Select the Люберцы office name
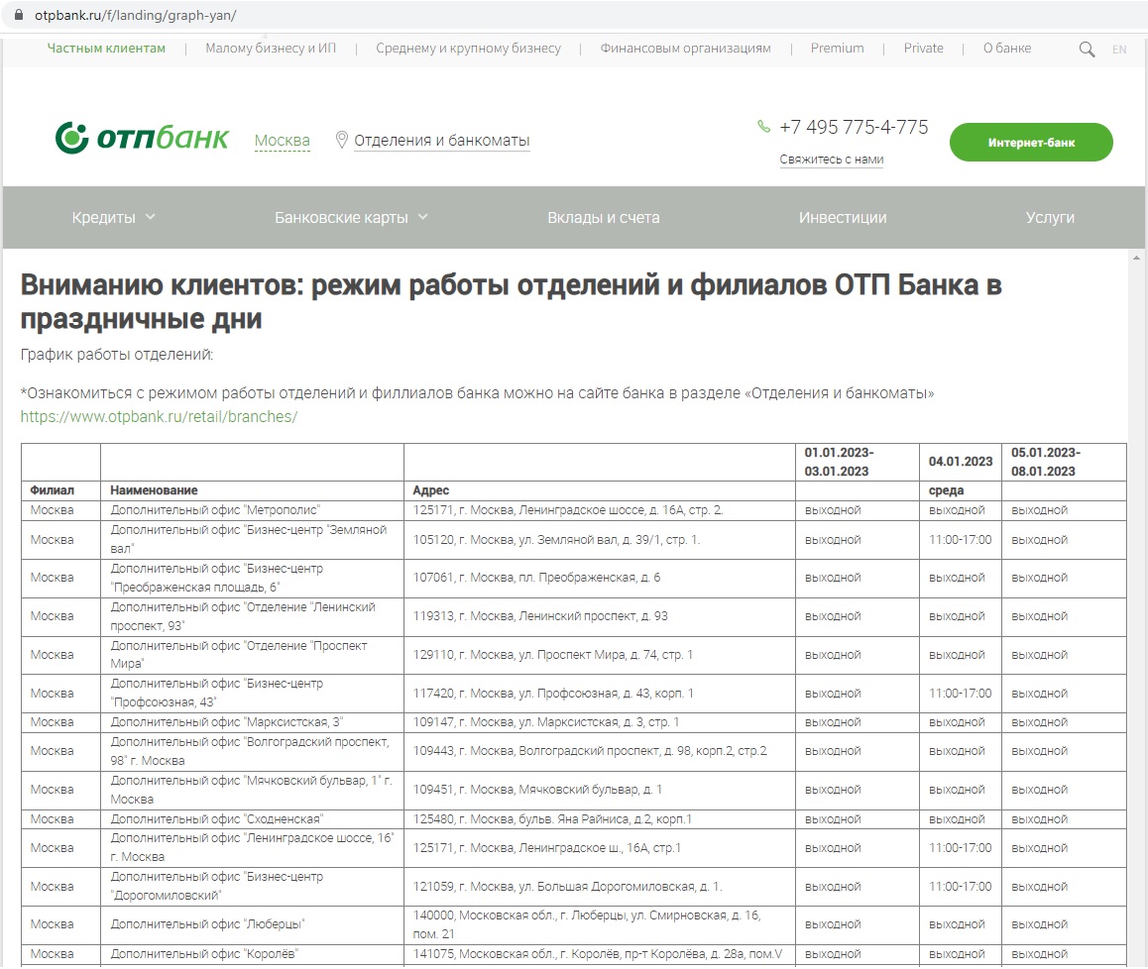 click(x=206, y=924)
